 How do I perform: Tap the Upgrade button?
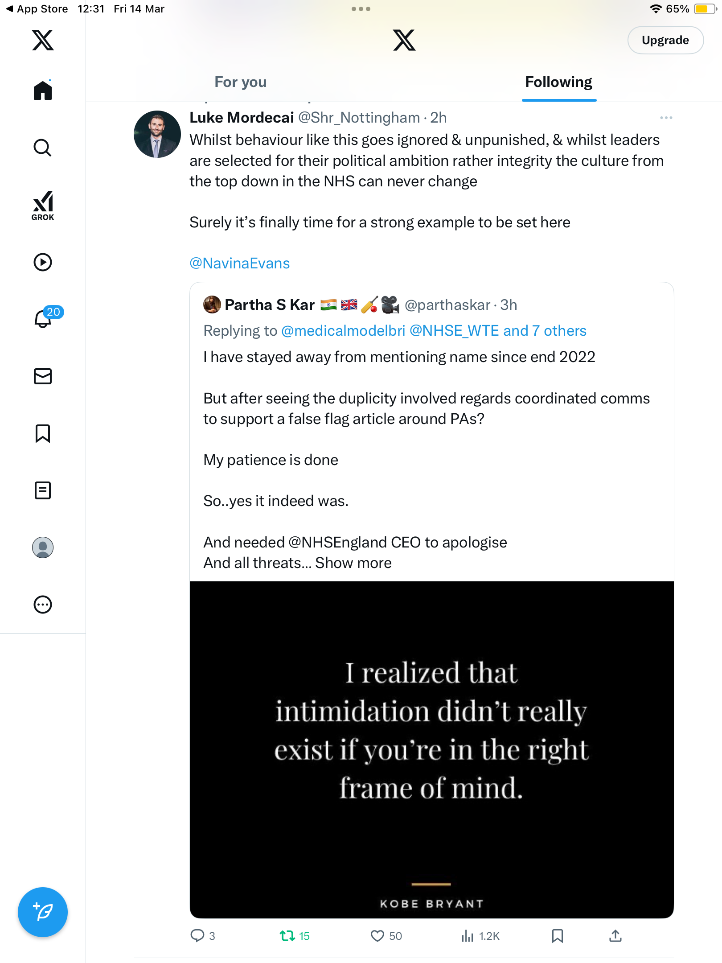pos(665,40)
